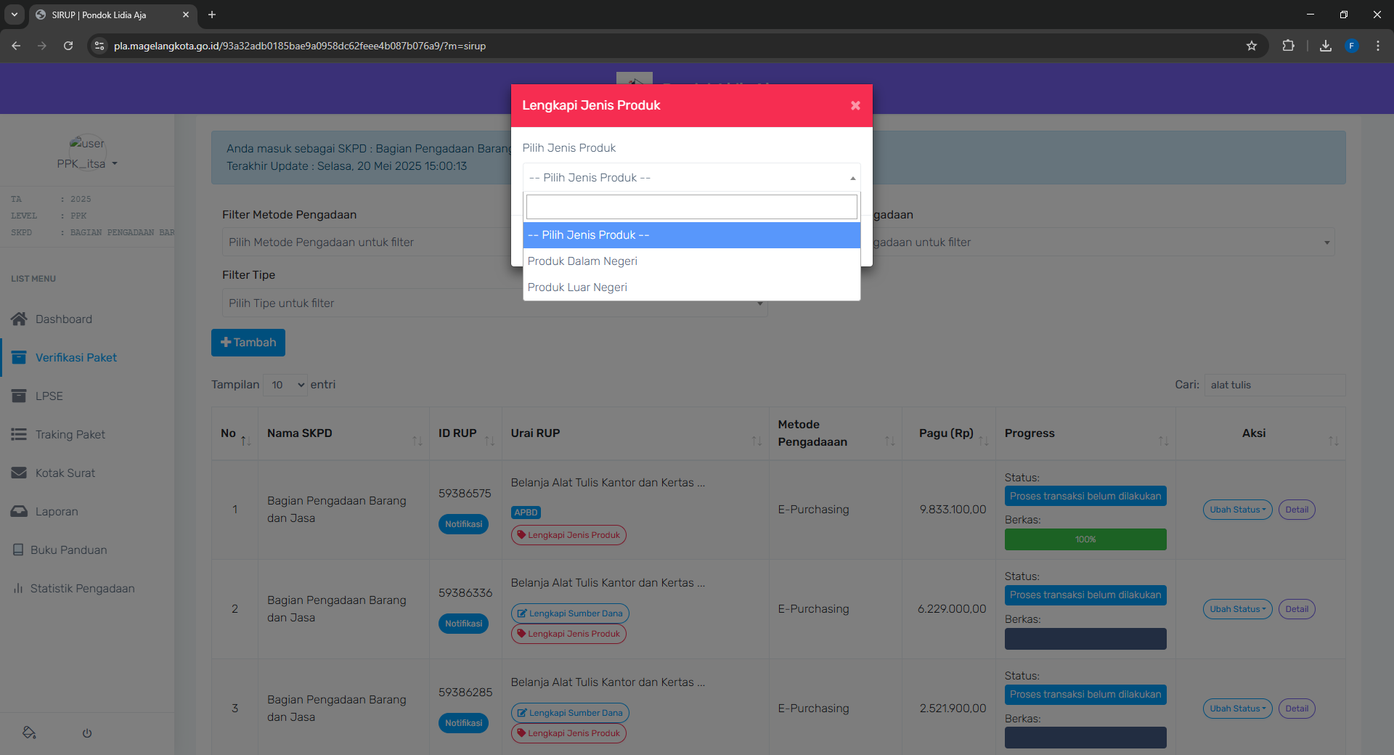Click the Laporan tray icon
1394x755 pixels.
[x=19, y=511]
